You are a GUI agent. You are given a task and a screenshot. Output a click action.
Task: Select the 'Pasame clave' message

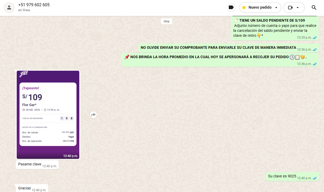click(x=30, y=164)
